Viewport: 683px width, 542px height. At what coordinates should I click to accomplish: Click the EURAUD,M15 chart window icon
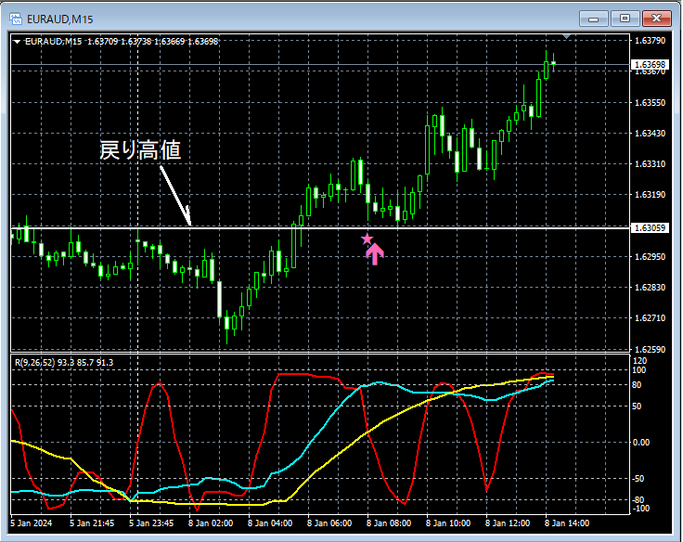click(x=16, y=19)
